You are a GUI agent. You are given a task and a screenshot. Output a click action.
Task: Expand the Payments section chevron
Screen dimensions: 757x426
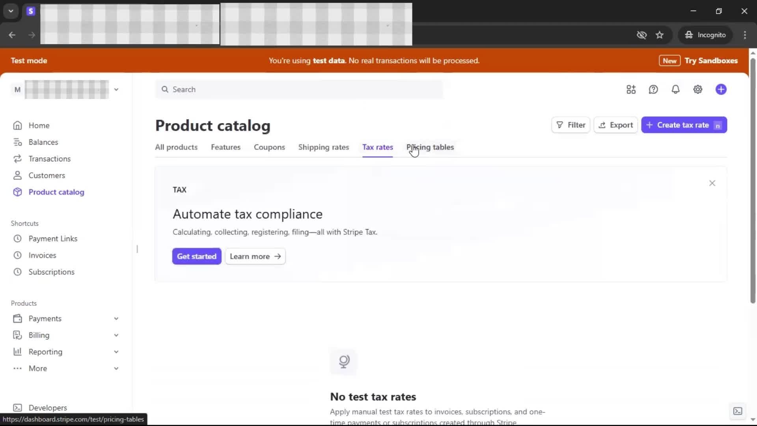coord(116,319)
